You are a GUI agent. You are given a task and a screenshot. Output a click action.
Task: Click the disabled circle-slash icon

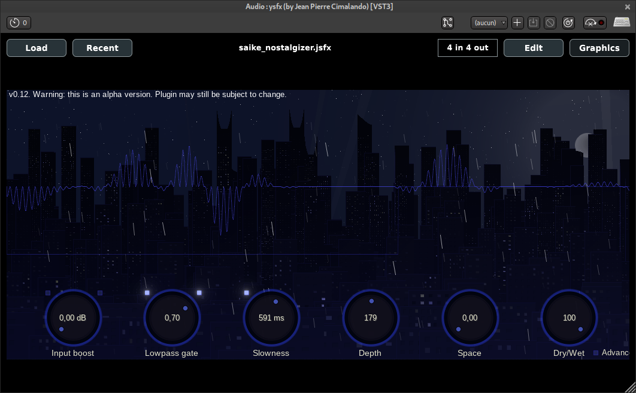pos(550,23)
